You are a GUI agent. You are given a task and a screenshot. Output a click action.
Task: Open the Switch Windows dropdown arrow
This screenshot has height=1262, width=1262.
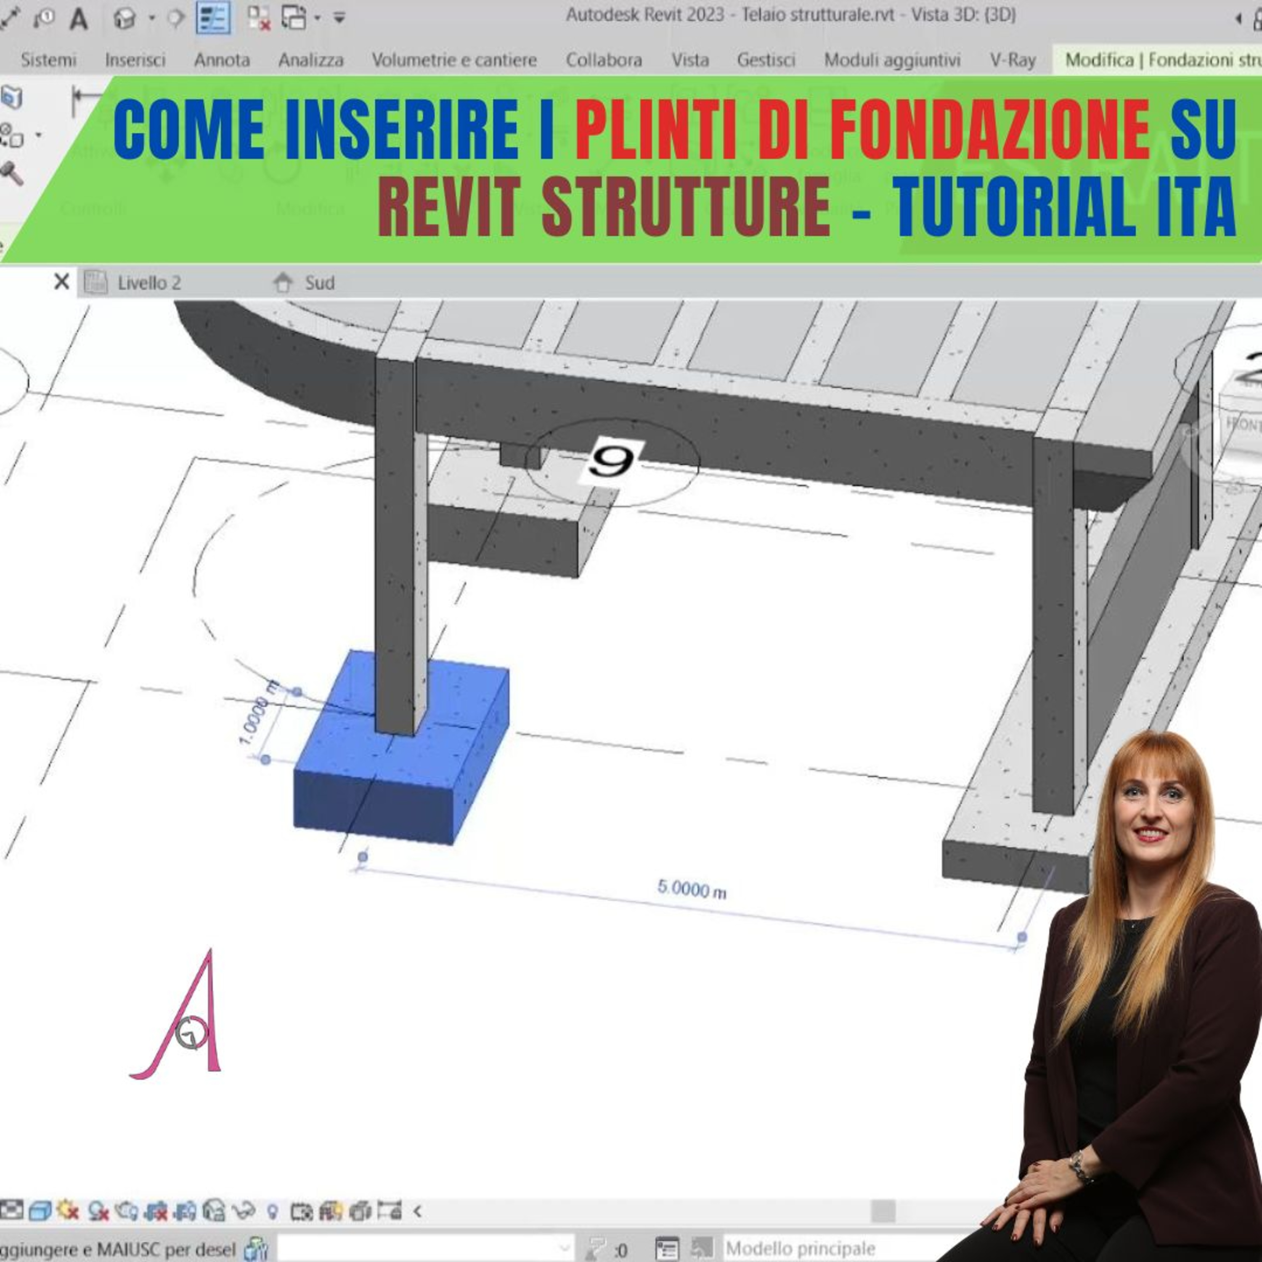pyautogui.click(x=318, y=18)
